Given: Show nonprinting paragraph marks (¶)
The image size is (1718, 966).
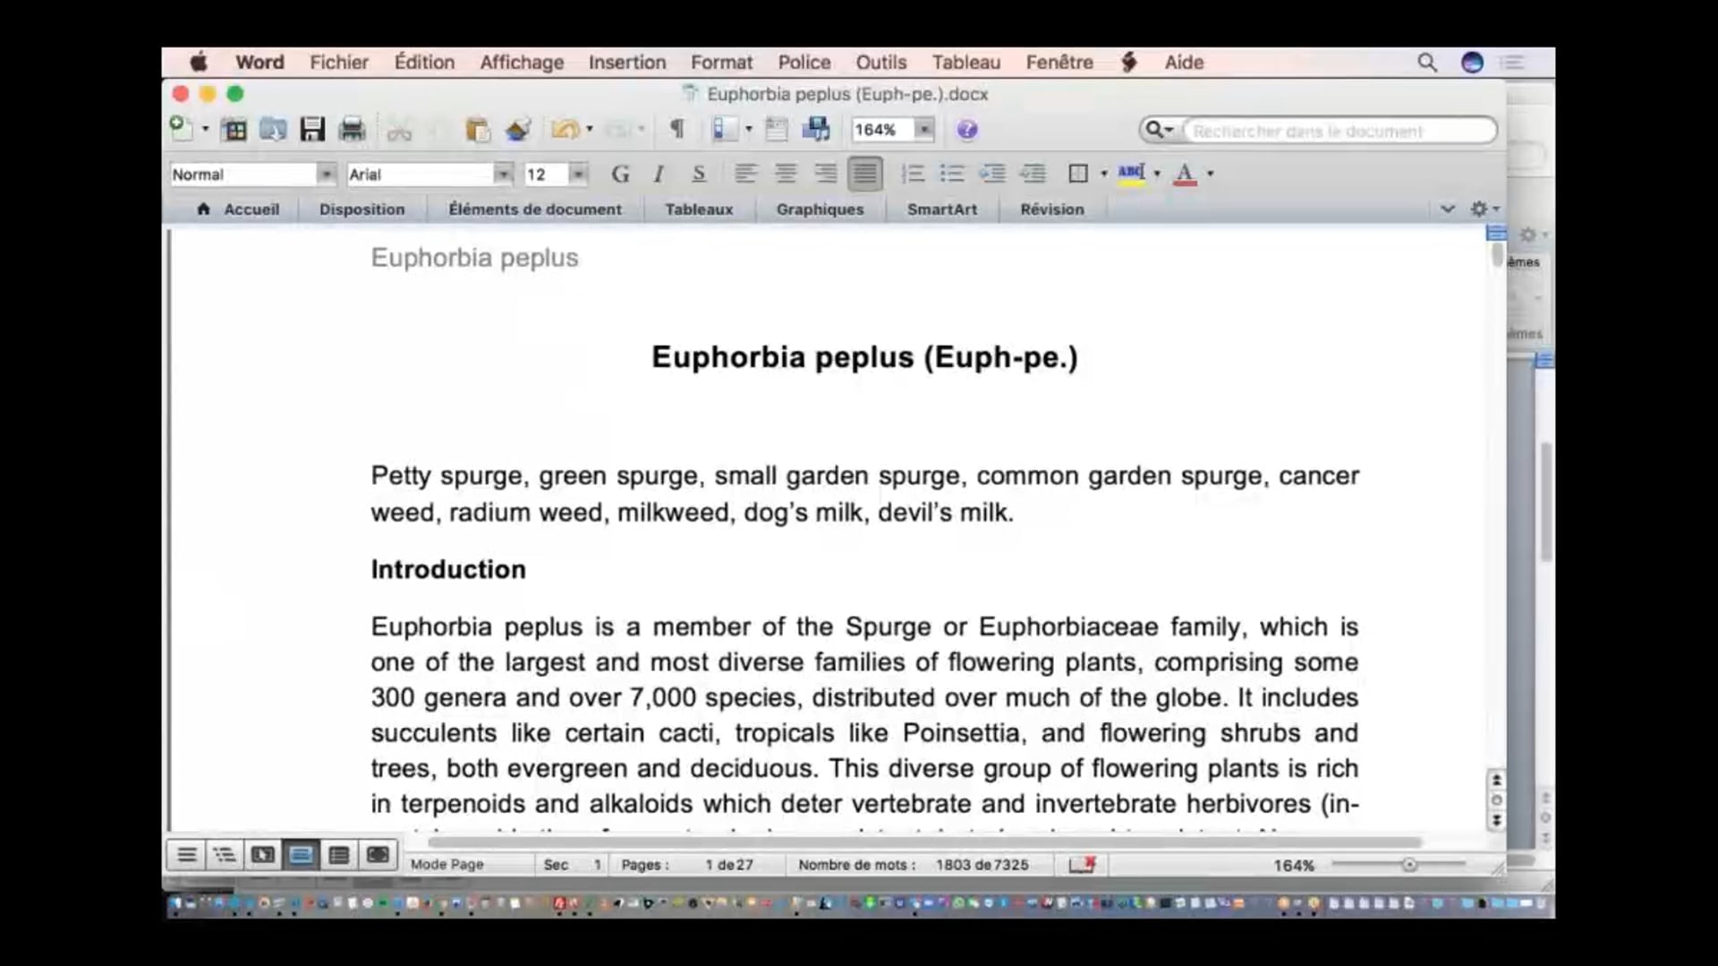Looking at the screenshot, I should pos(677,130).
